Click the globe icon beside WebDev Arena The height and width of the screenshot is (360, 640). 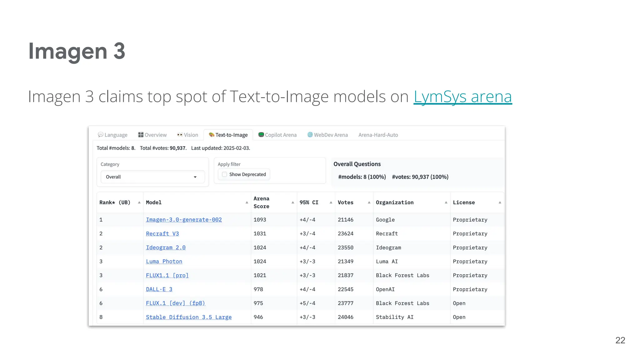(x=310, y=135)
